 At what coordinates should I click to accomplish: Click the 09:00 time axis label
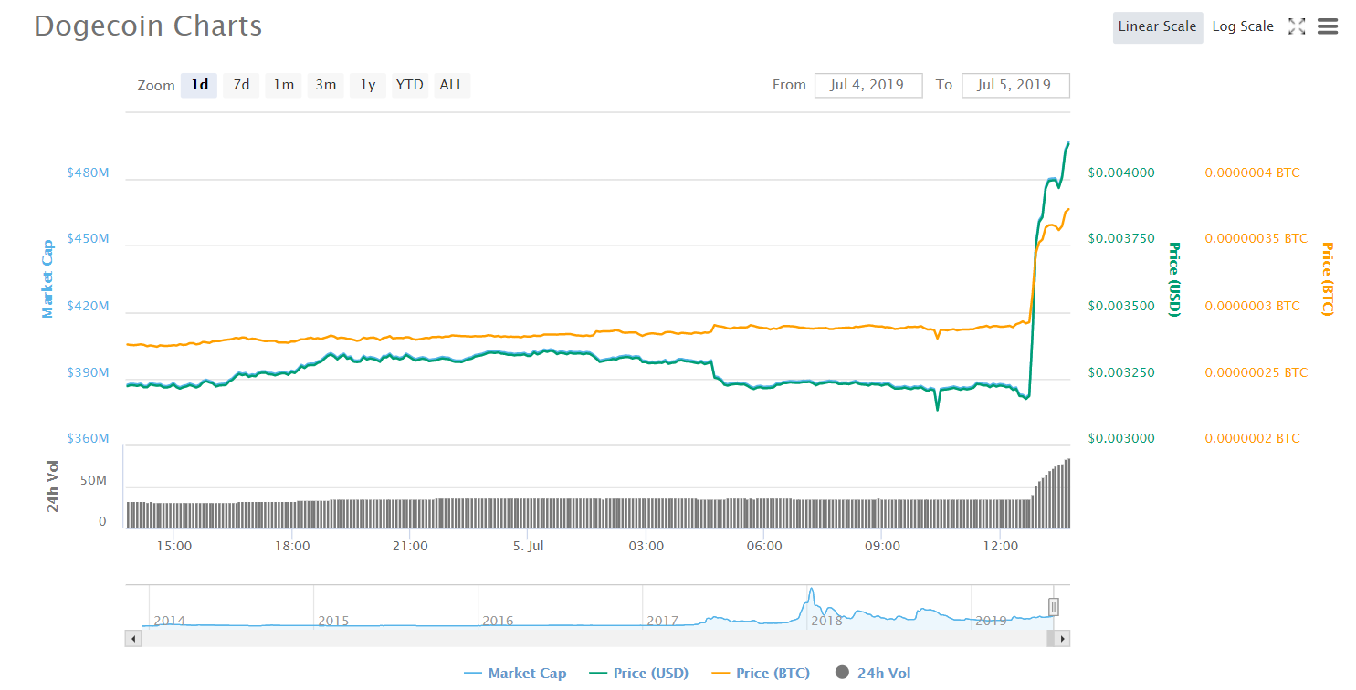pos(882,546)
